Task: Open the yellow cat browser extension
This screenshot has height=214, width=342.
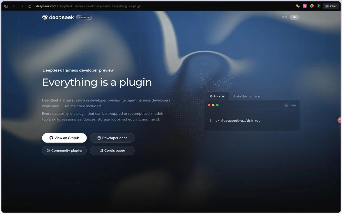Action: point(298,6)
